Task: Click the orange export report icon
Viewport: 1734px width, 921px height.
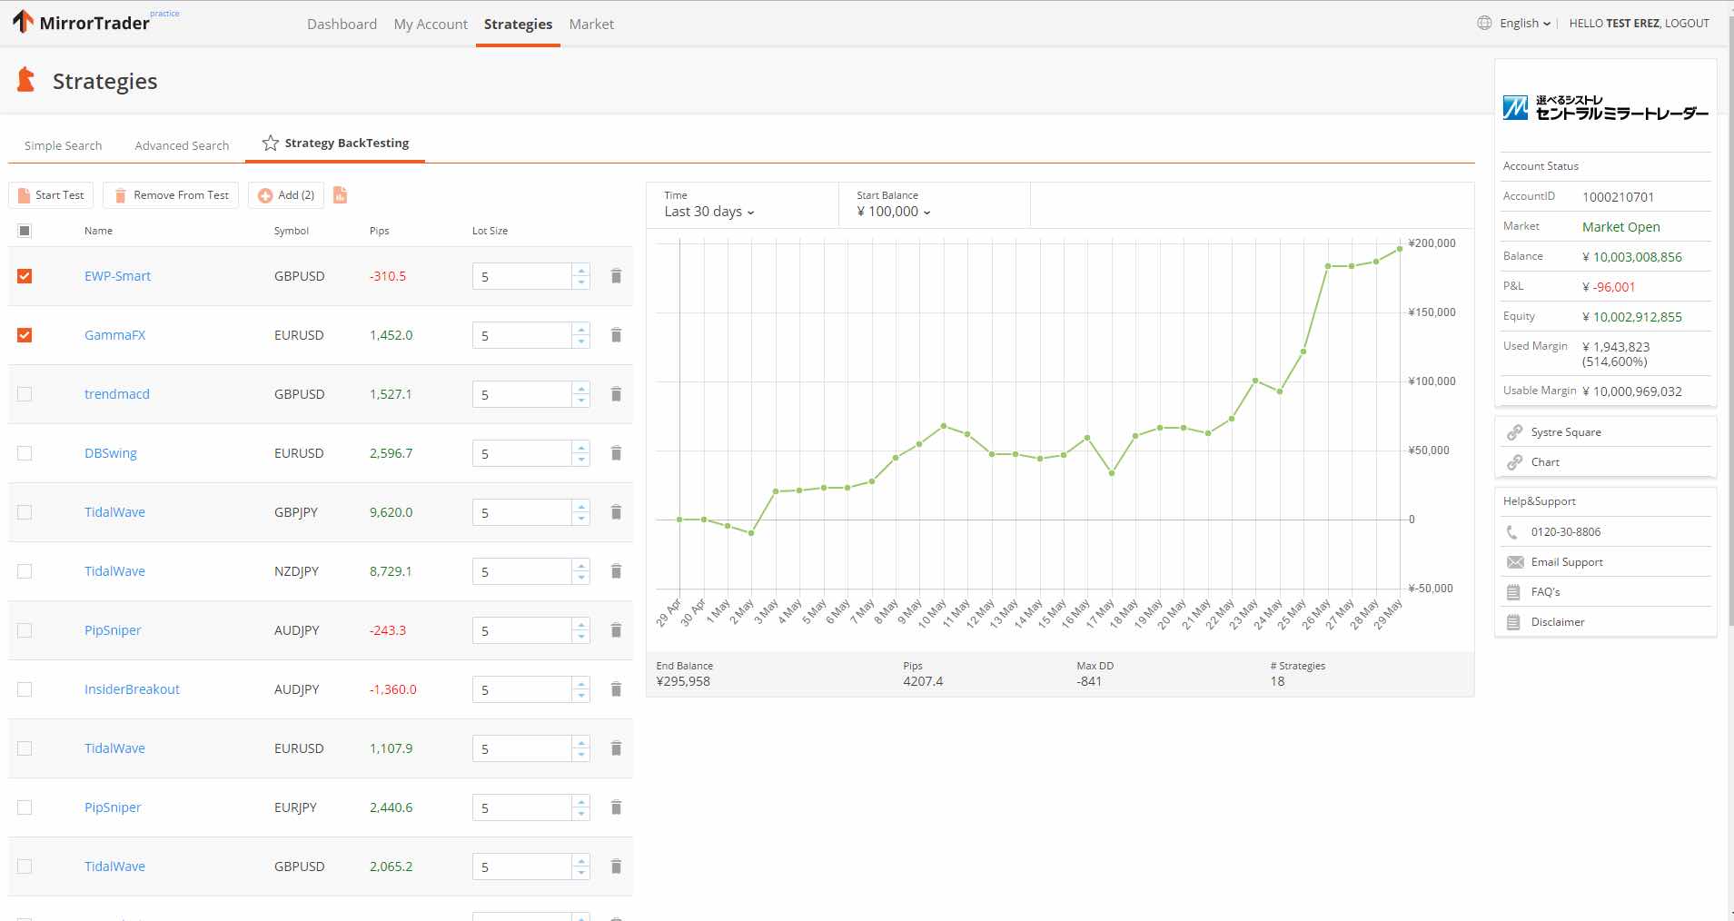Action: point(341,195)
